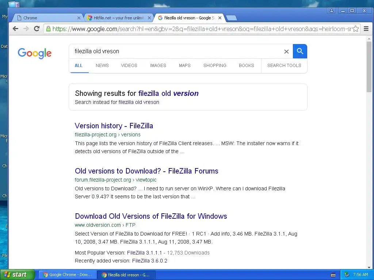Select the ALL search category
This screenshot has width=374, height=280.
(79, 66)
